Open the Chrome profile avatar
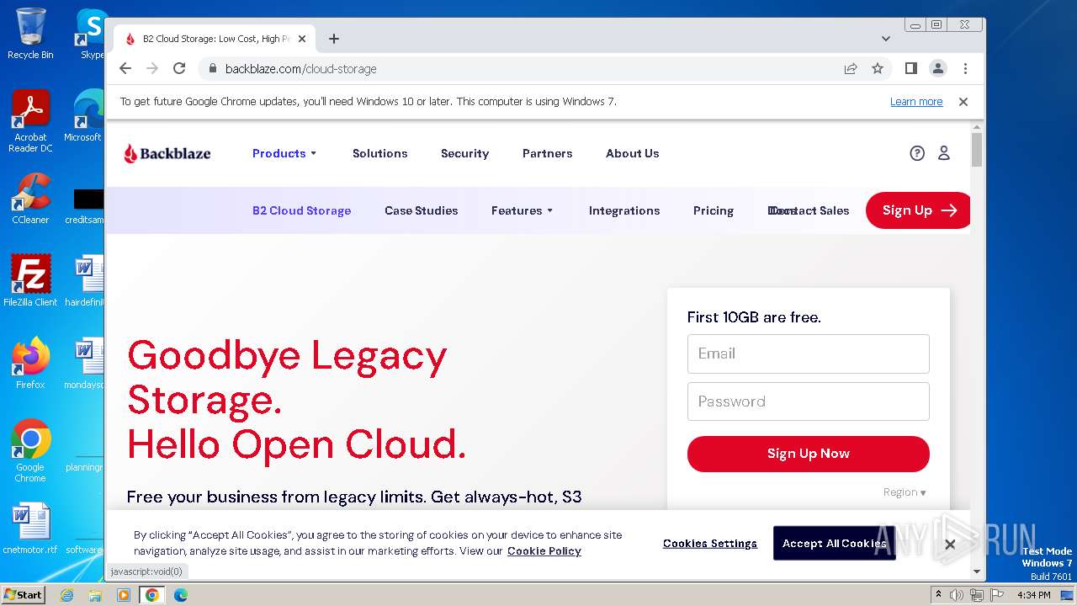 point(938,68)
